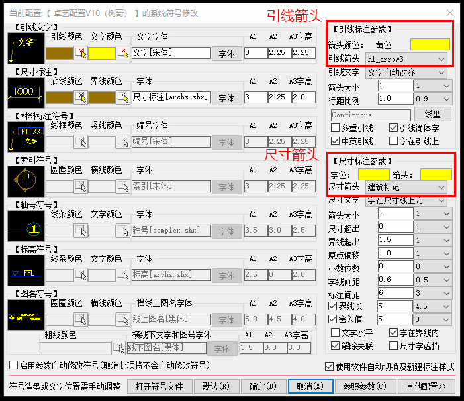
Task: Click color picker icon for 材料标注 竖线颜色
Action: click(123, 142)
